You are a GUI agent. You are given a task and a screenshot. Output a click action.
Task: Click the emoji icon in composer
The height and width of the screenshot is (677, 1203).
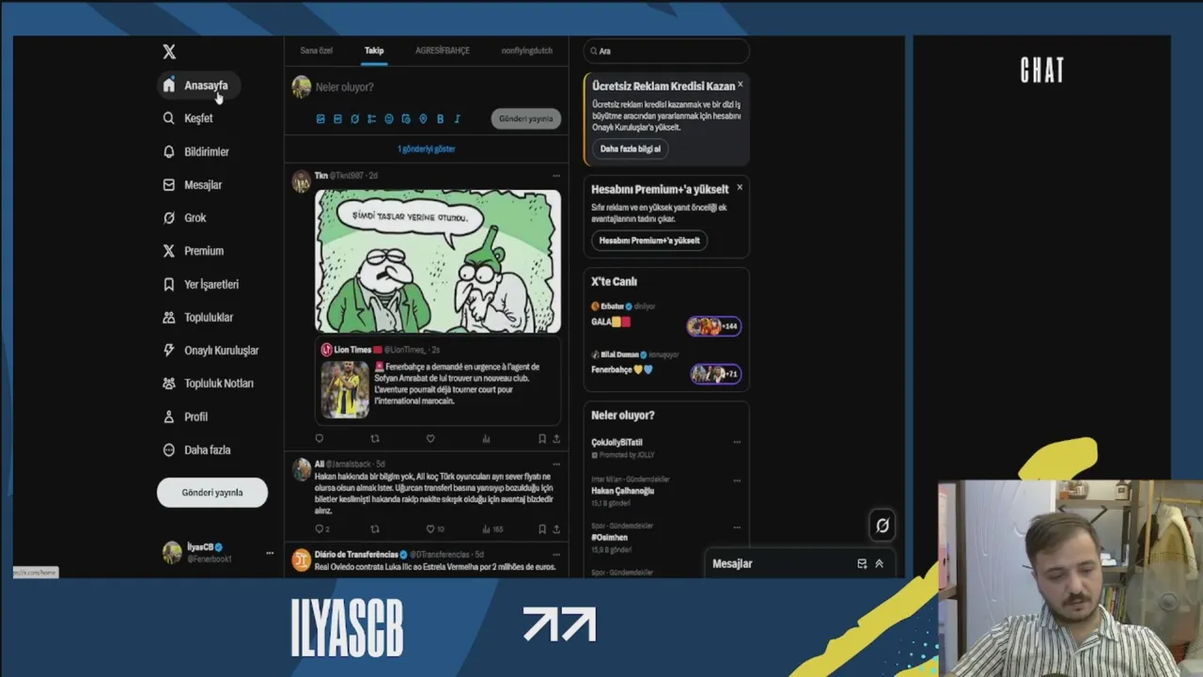389,119
